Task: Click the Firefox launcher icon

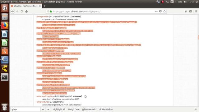Action: (5, 26)
